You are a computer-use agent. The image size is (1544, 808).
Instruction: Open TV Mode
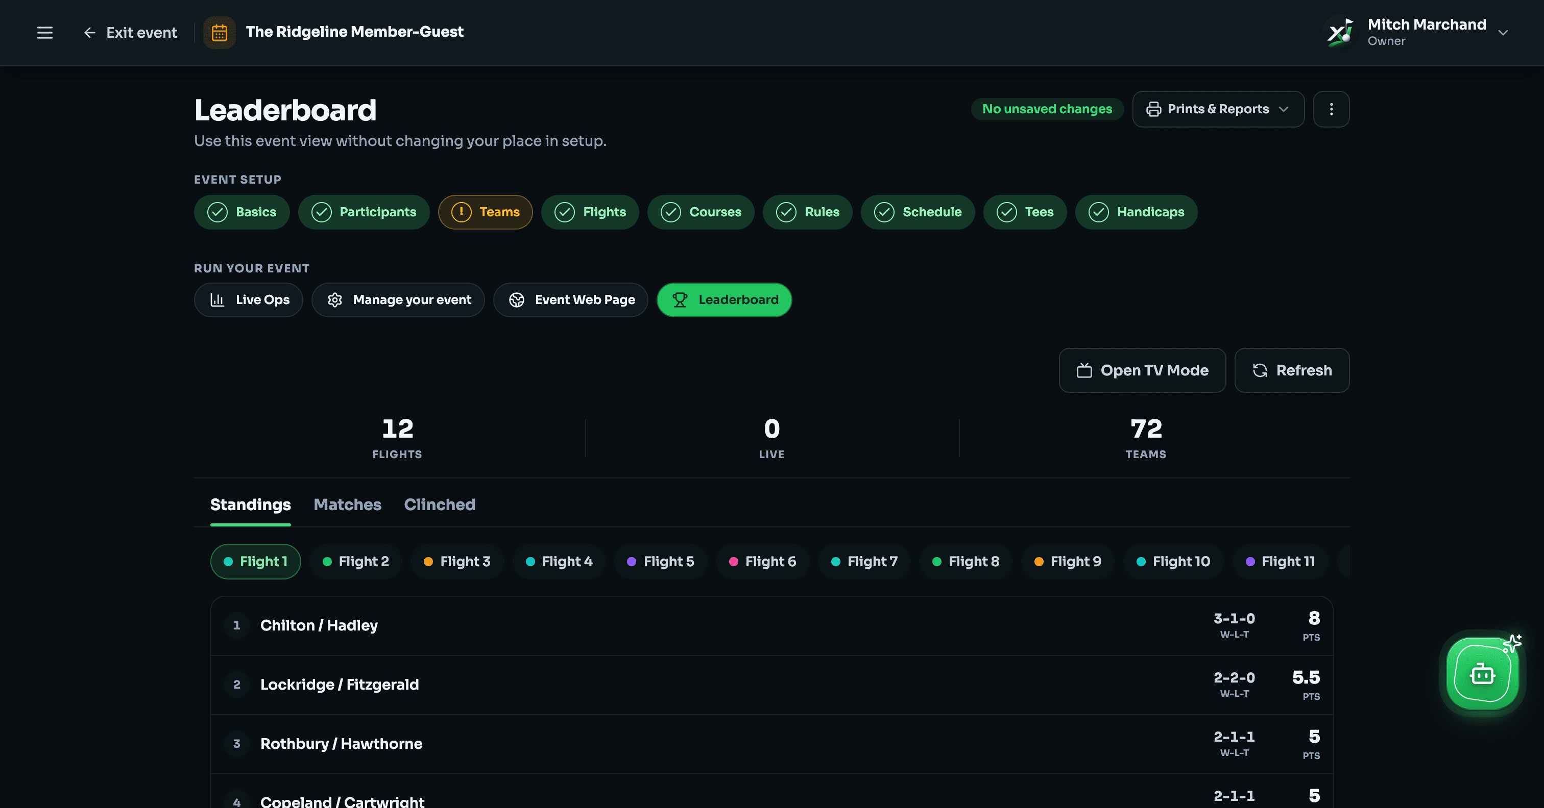pyautogui.click(x=1142, y=371)
